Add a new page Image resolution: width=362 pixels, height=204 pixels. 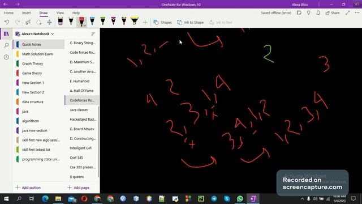[78, 188]
